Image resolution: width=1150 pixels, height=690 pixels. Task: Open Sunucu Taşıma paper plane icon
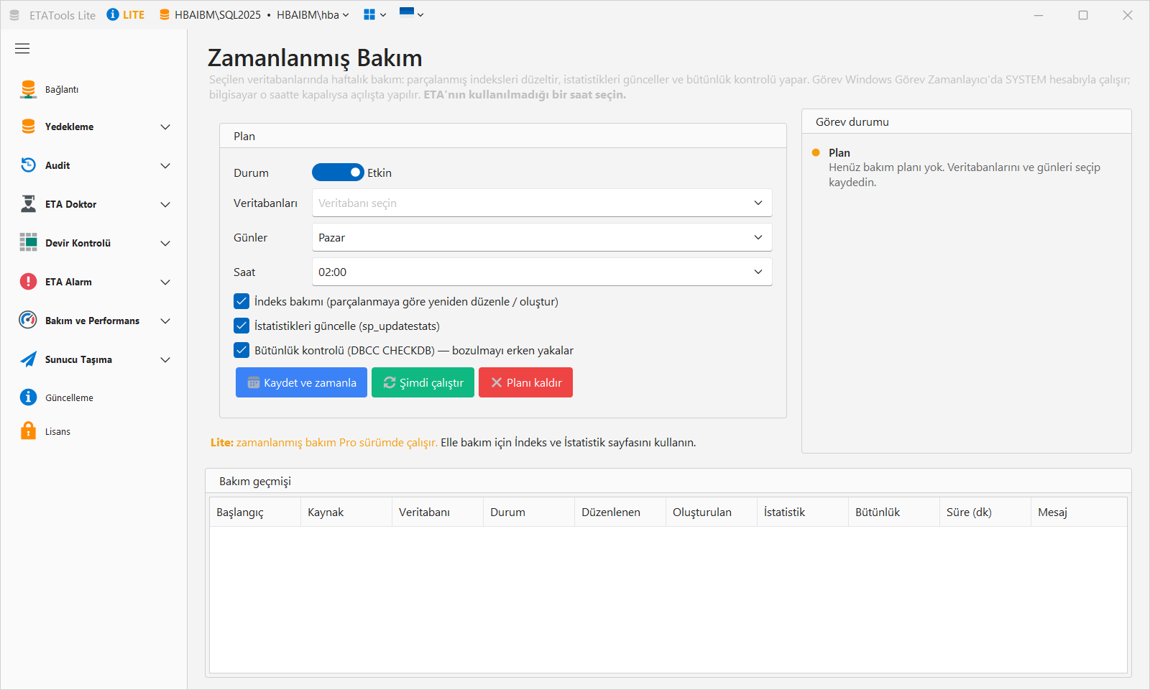[x=28, y=359]
